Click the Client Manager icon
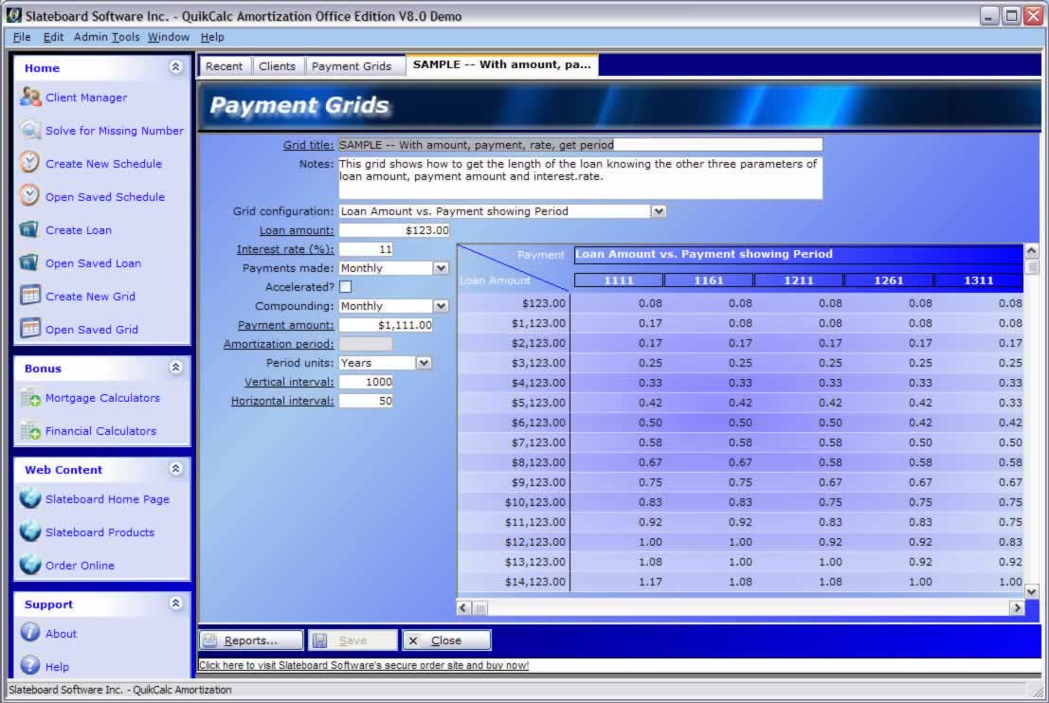 coord(30,97)
